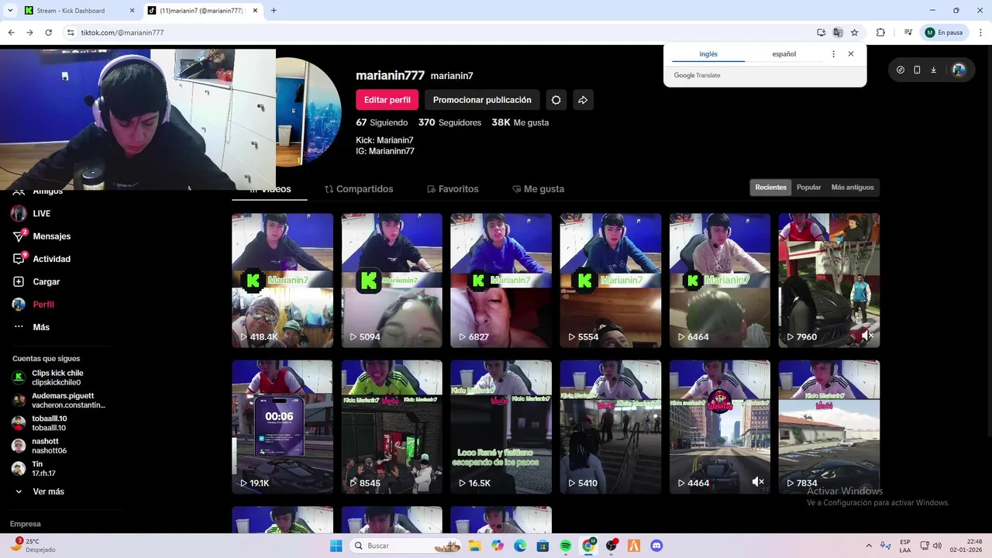Image resolution: width=992 pixels, height=558 pixels.
Task: Open a new browser tab
Action: click(274, 11)
